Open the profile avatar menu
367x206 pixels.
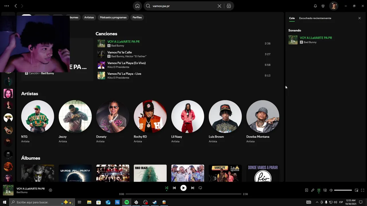pos(333,6)
